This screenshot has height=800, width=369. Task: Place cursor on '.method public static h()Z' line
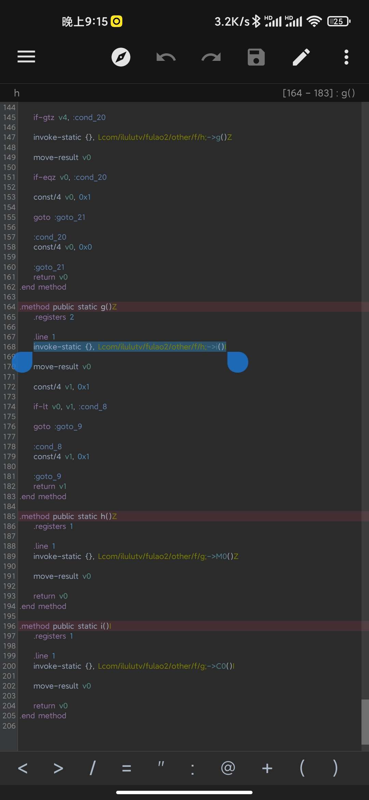coord(68,516)
